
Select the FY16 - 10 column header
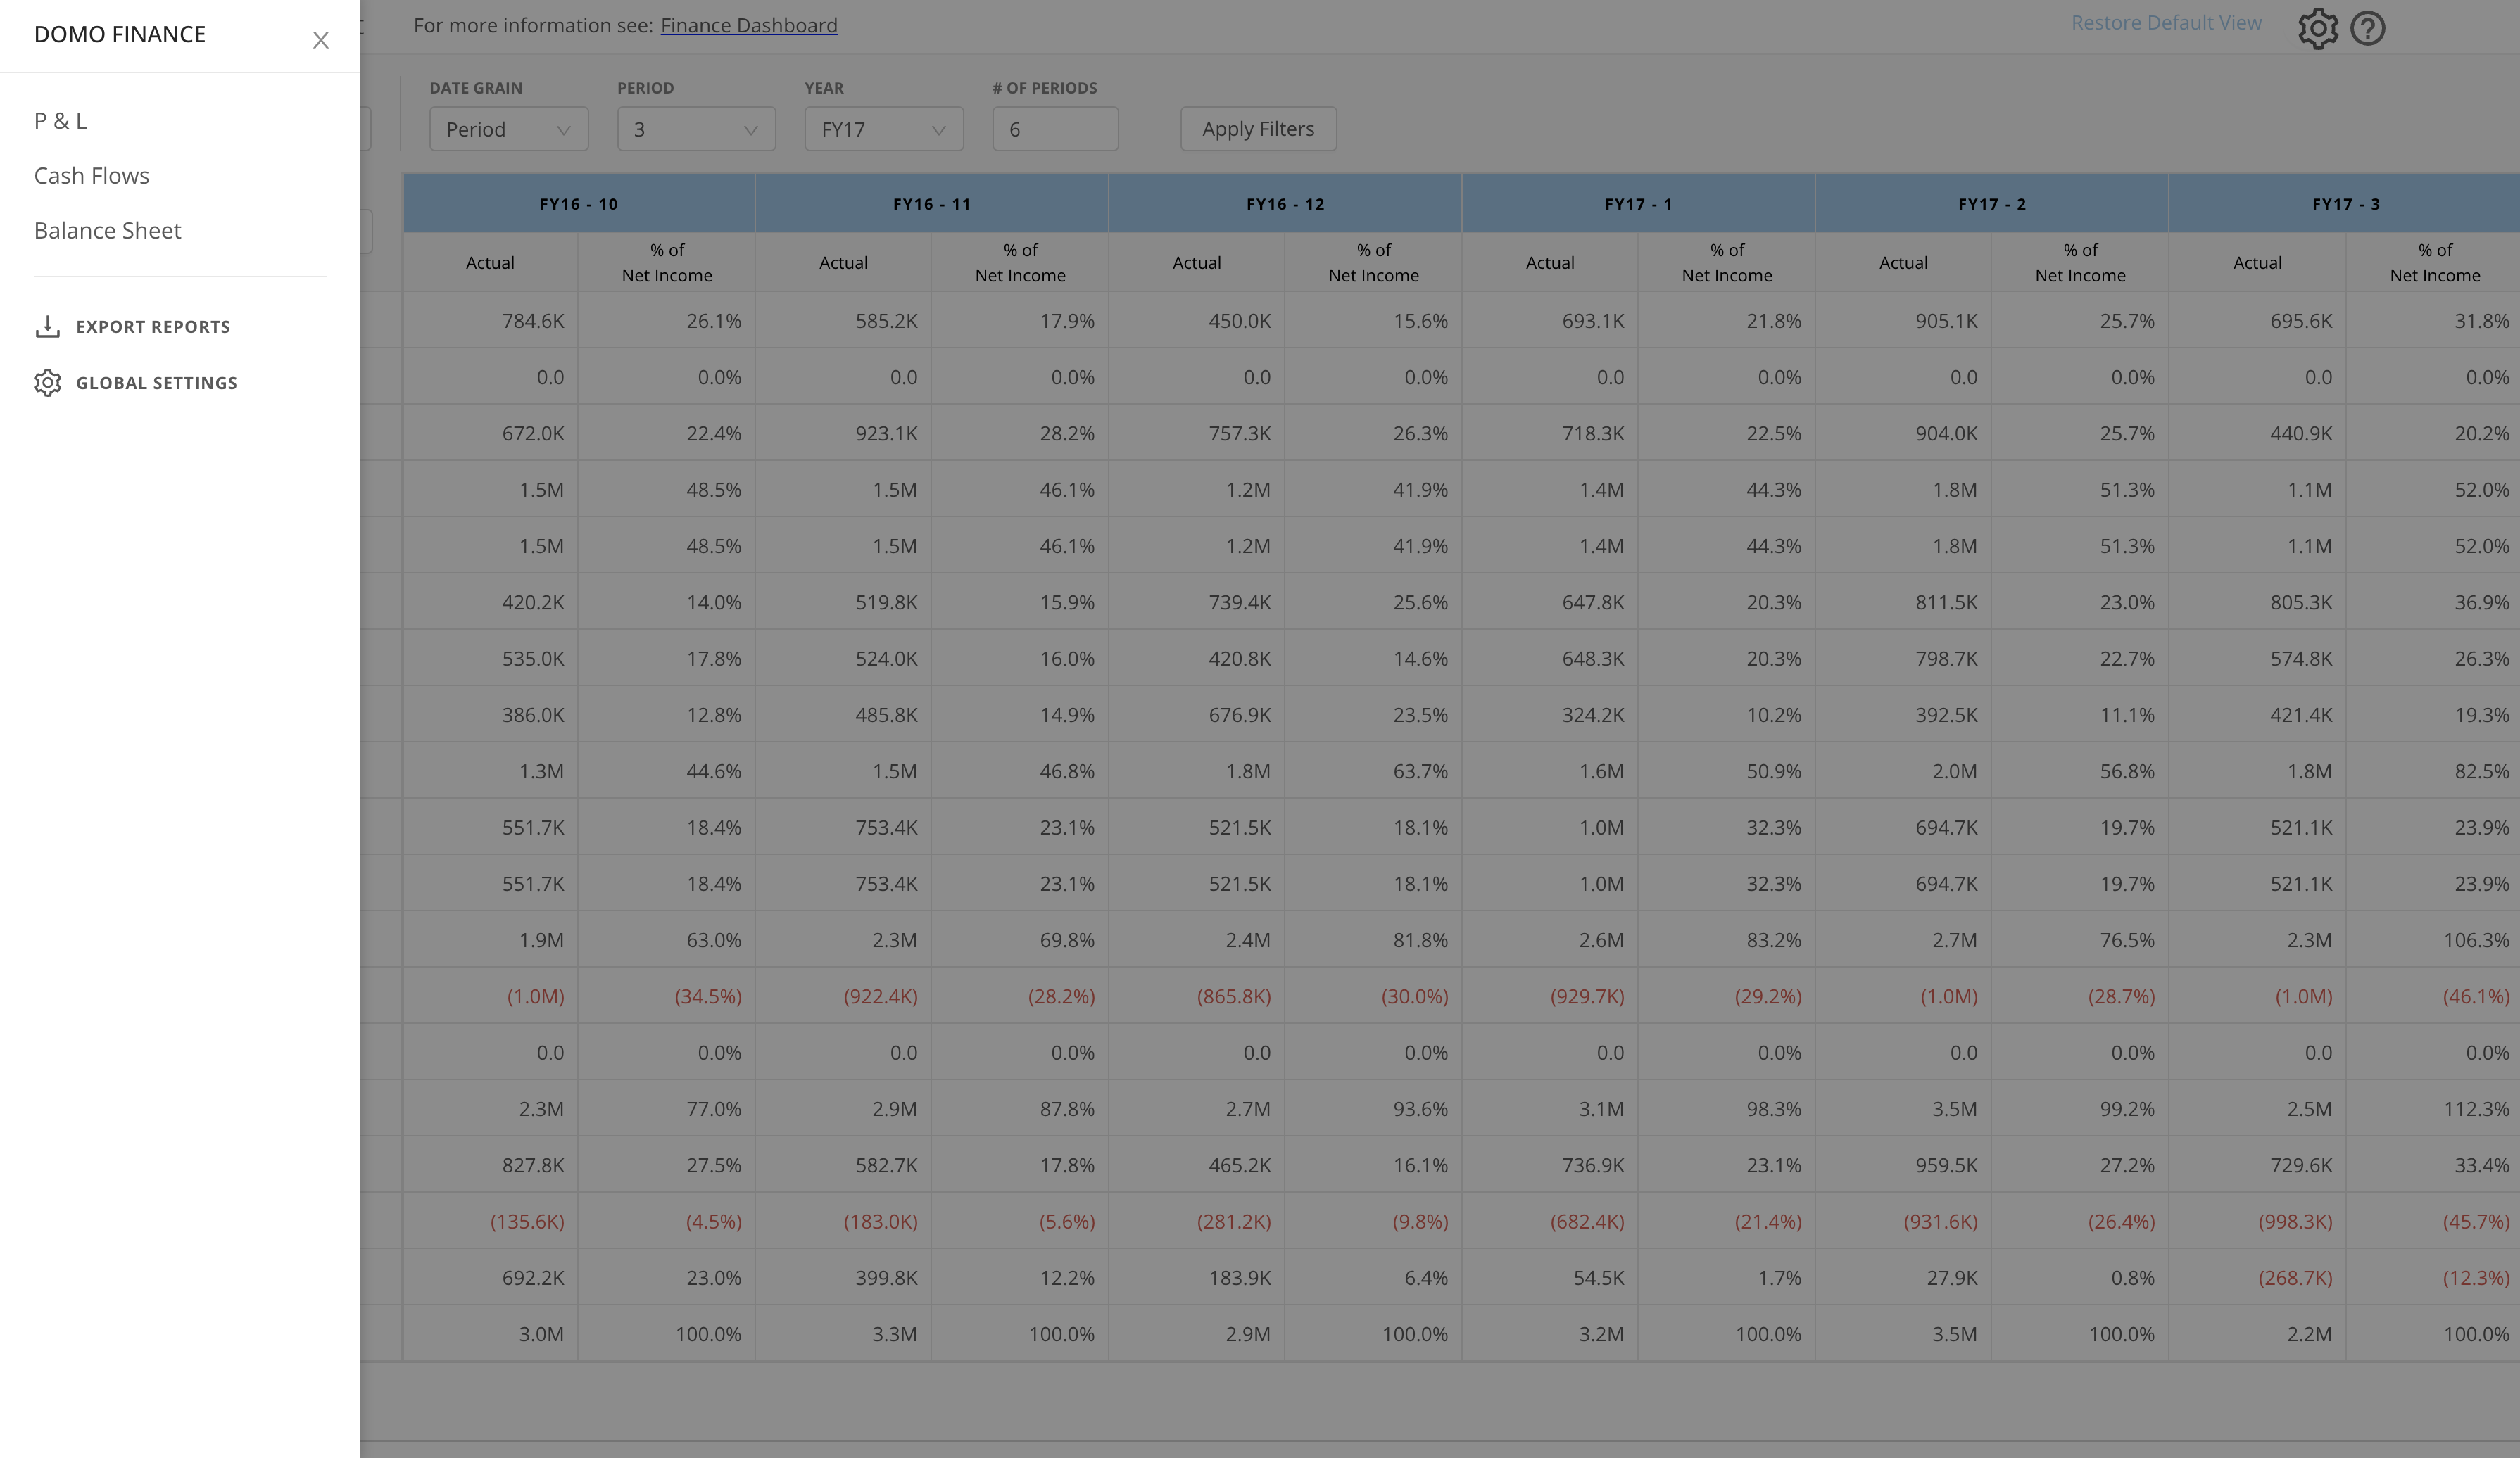tap(578, 203)
